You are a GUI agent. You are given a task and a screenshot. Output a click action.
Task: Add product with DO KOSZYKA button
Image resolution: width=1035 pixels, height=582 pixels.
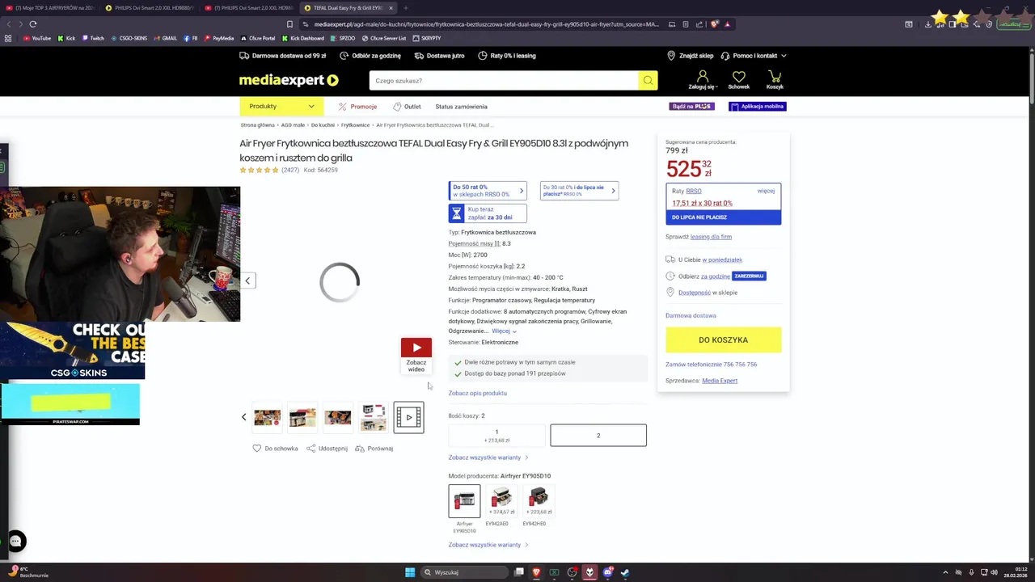point(724,340)
